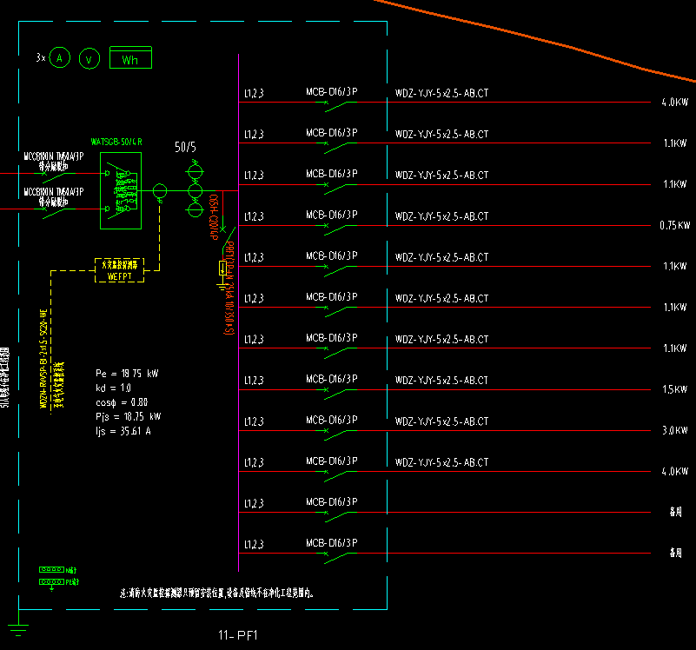Click the 1.5KW load label

674,389
